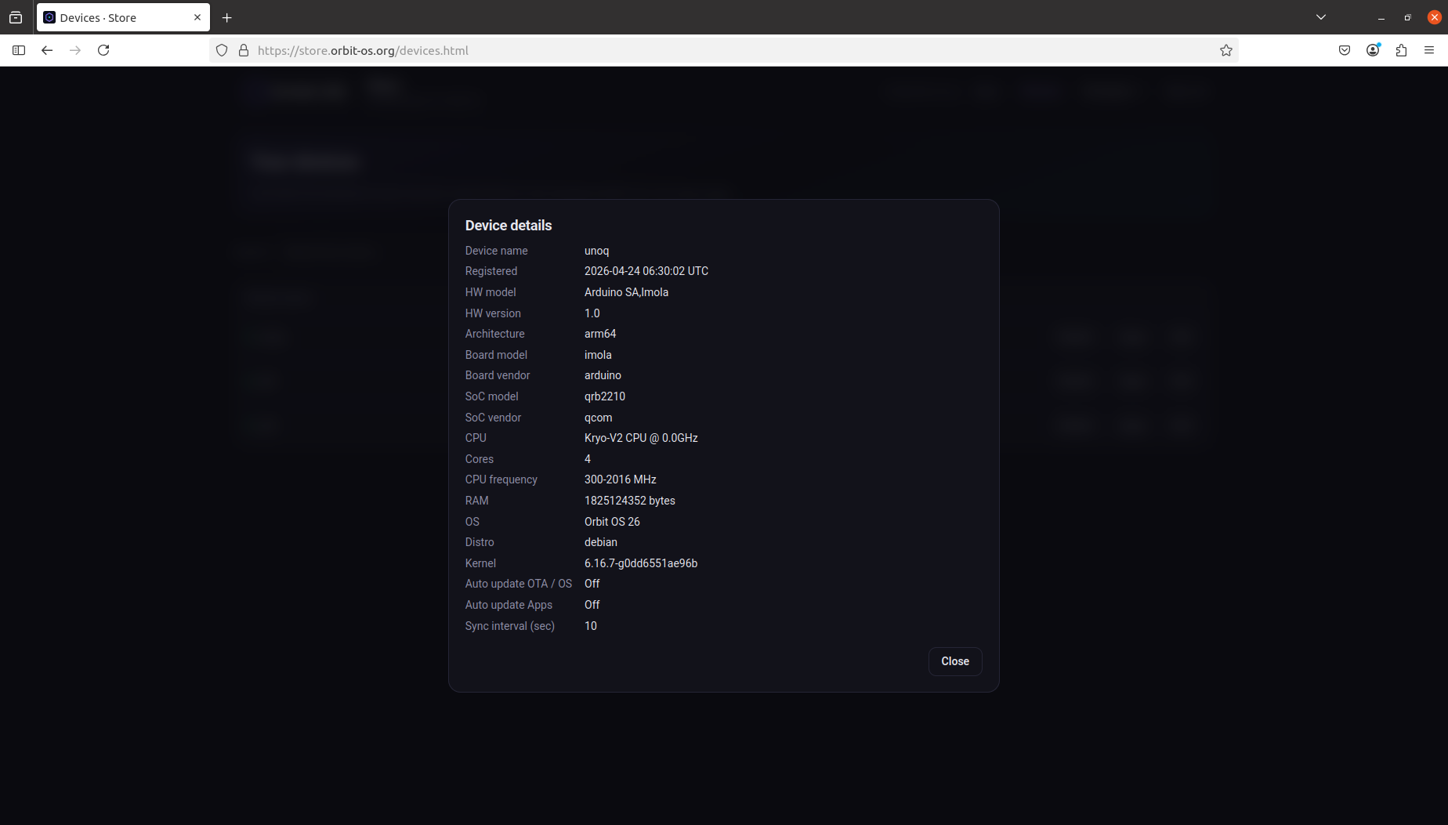
Task: Click the grayed forward navigation arrow
Action: pyautogui.click(x=75, y=50)
